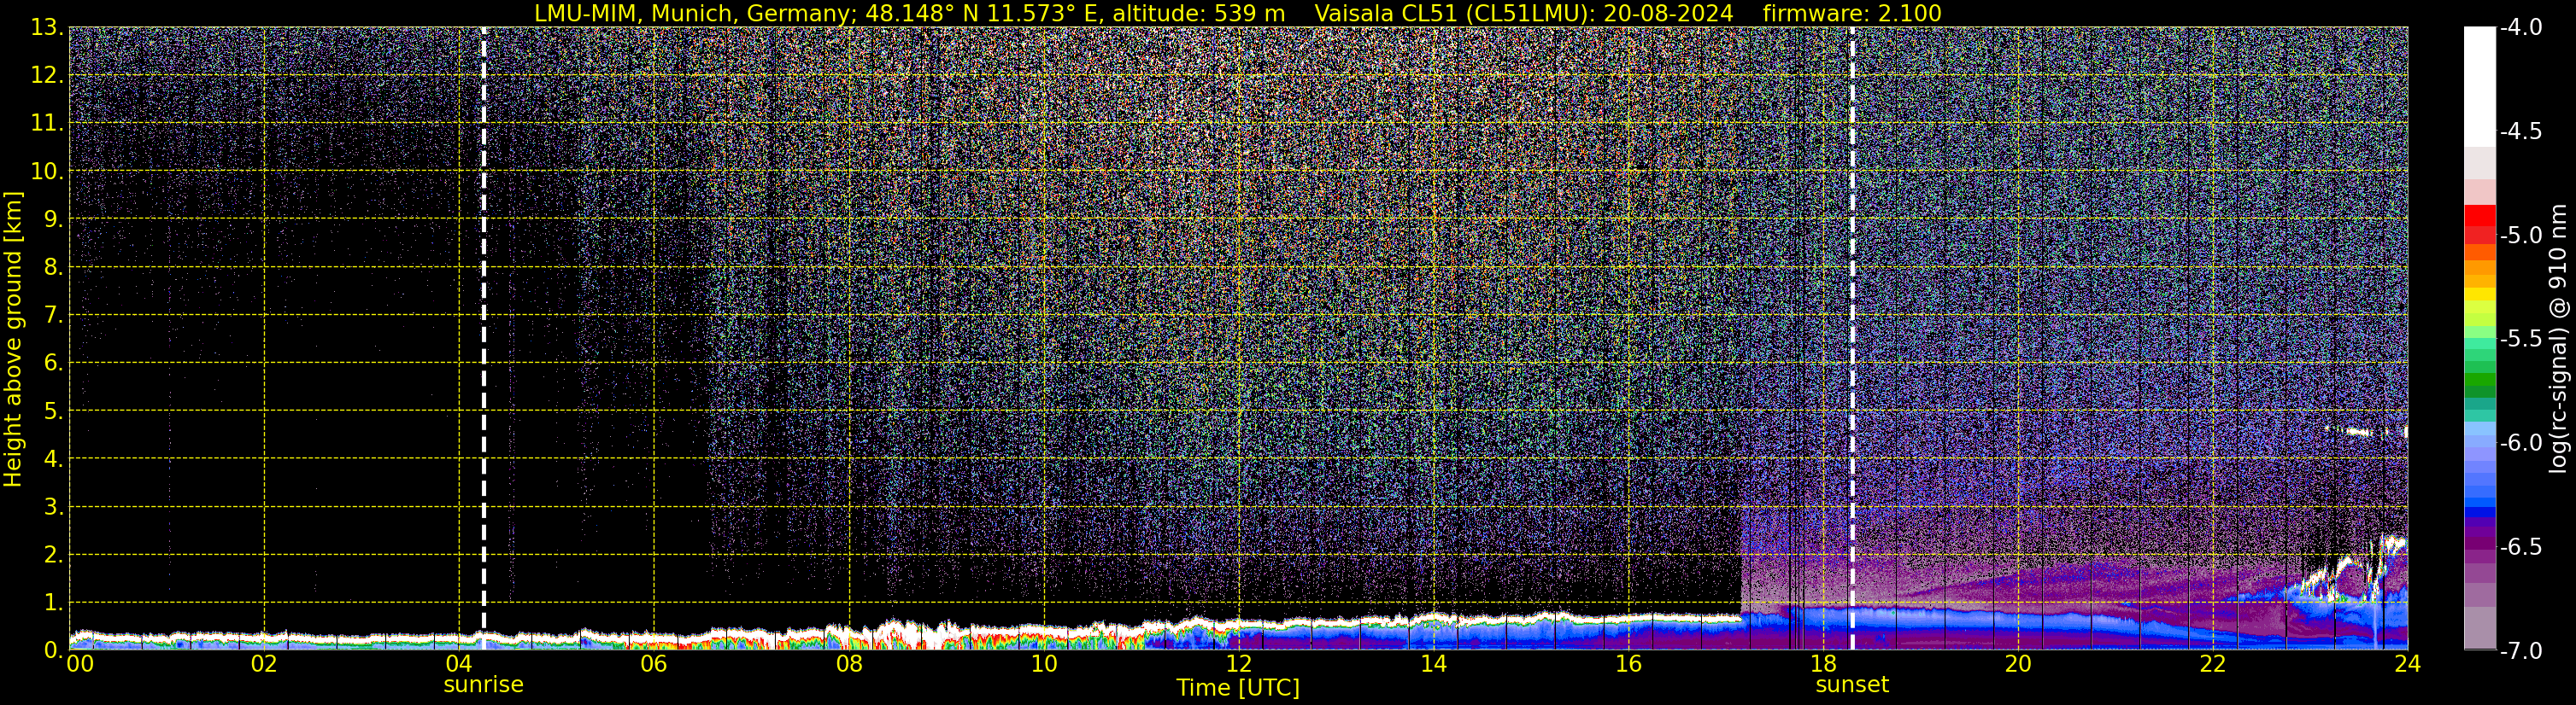Click the '1.' height tick label
2576x705 pixels.
(53, 603)
